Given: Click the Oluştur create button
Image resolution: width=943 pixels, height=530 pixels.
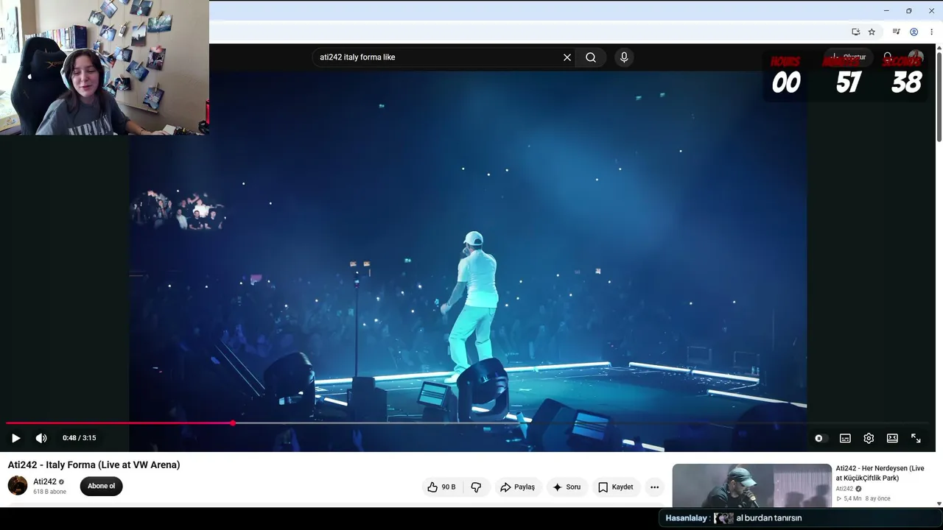Looking at the screenshot, I should coord(848,57).
